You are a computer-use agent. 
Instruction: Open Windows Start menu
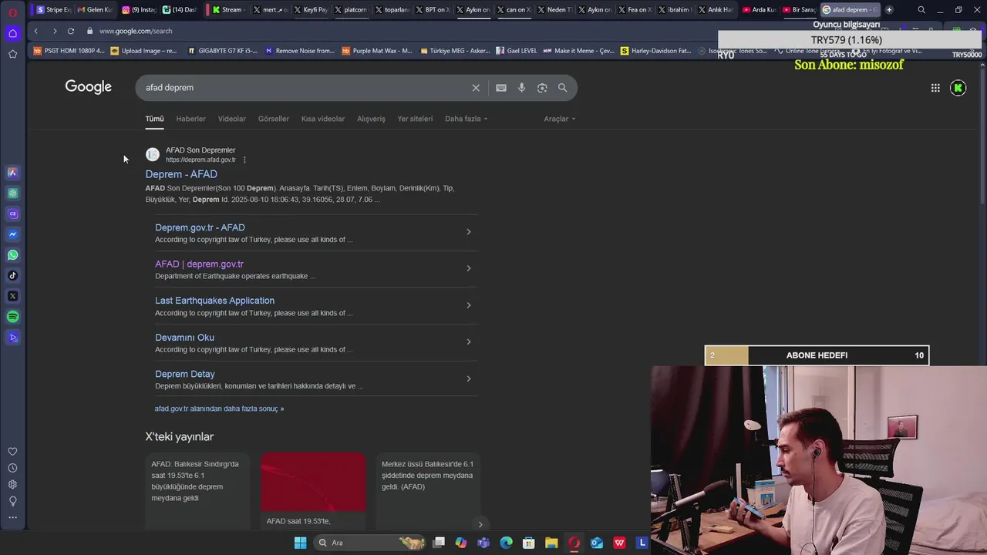tap(300, 543)
